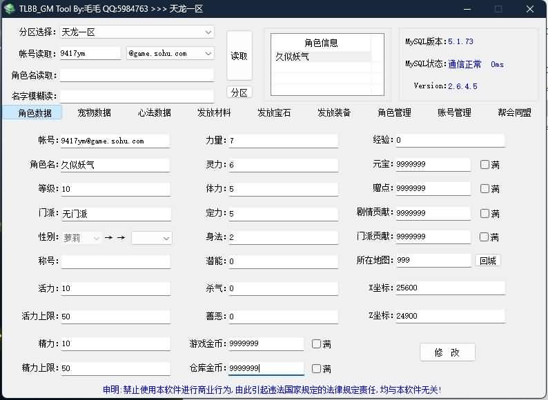
Task: Focus the X坐标 field showing 25600
Action: click(450, 288)
